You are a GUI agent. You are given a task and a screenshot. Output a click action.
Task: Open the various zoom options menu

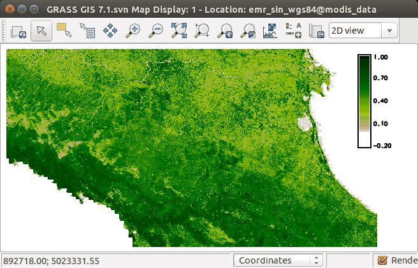(x=248, y=30)
